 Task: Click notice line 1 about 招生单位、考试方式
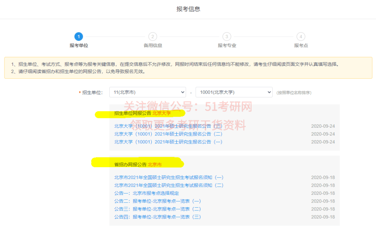(x=175, y=64)
